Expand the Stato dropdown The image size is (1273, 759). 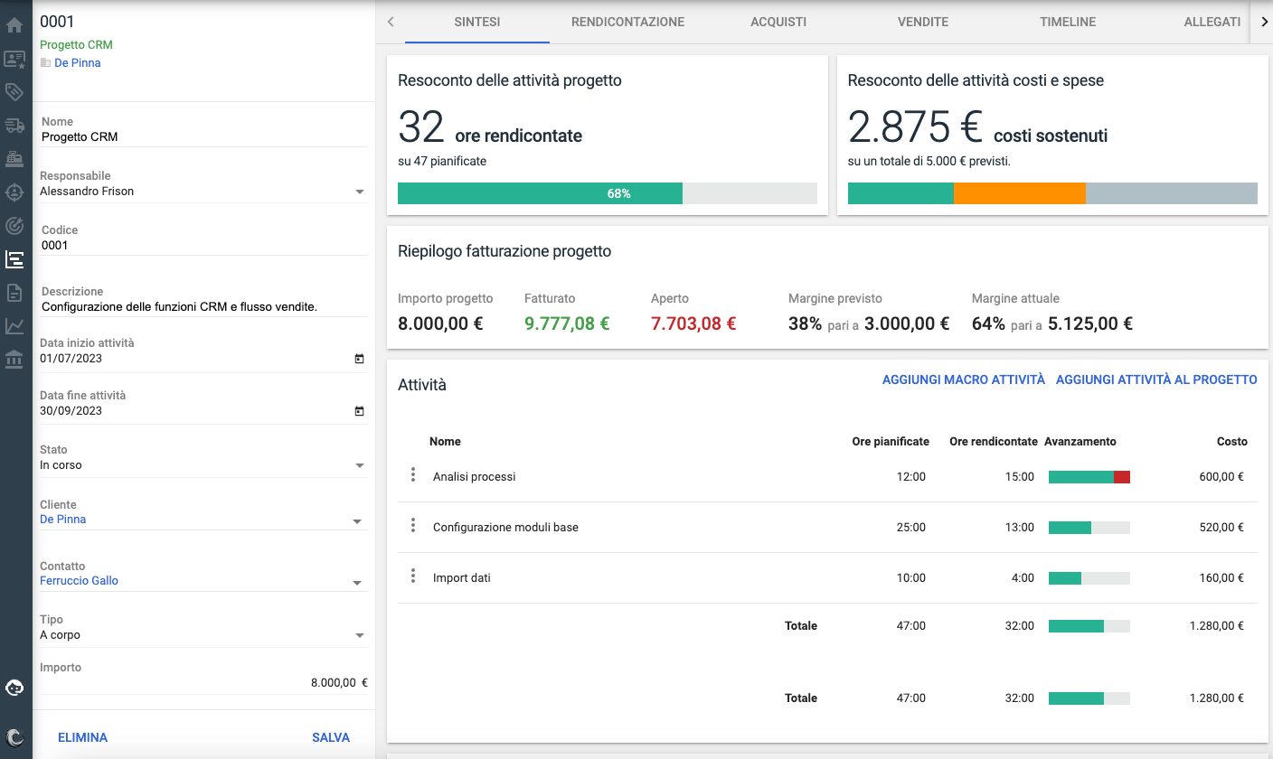359,465
